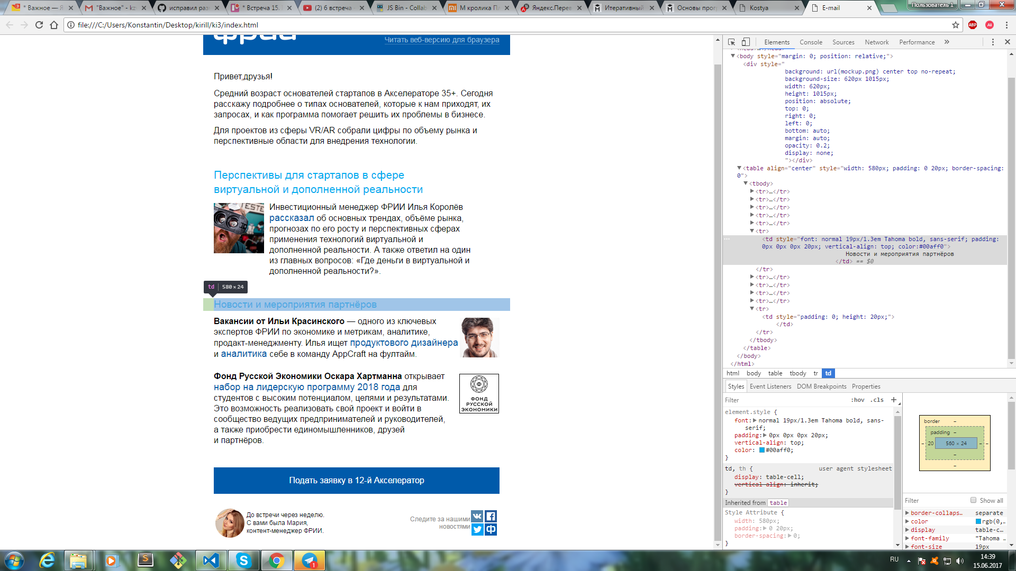Screen dimensions: 1016x571
Task: Toggle the :hov element state panel
Action: pos(857,400)
